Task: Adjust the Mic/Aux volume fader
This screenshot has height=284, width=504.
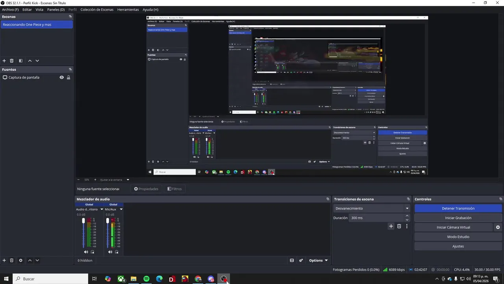Action: [107, 221]
